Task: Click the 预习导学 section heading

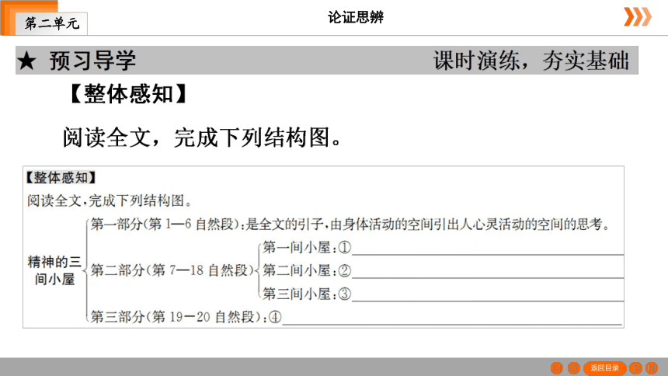Action: 92,61
